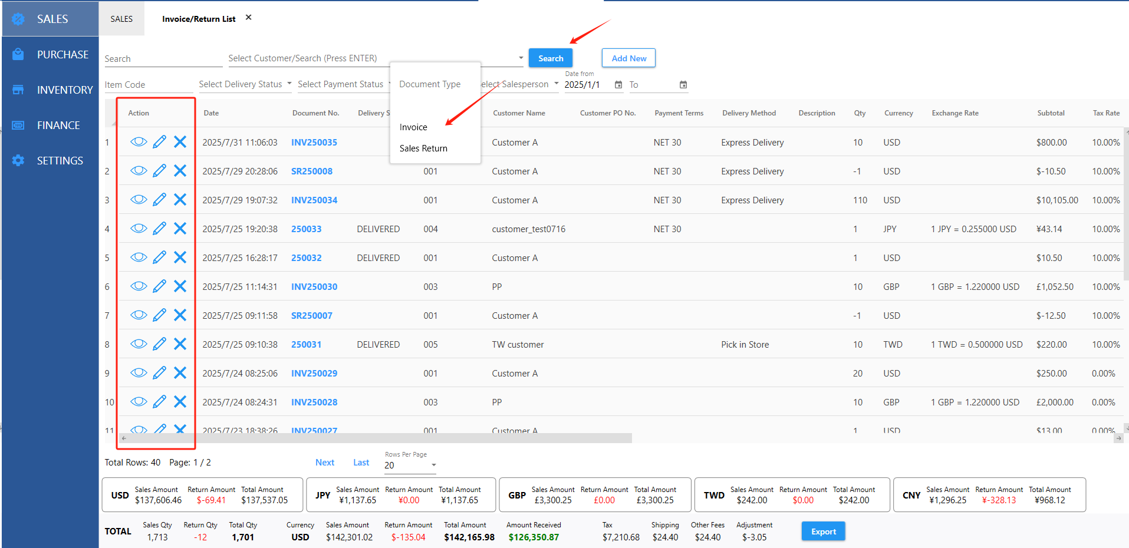Click the Export button
The image size is (1129, 548).
[823, 532]
